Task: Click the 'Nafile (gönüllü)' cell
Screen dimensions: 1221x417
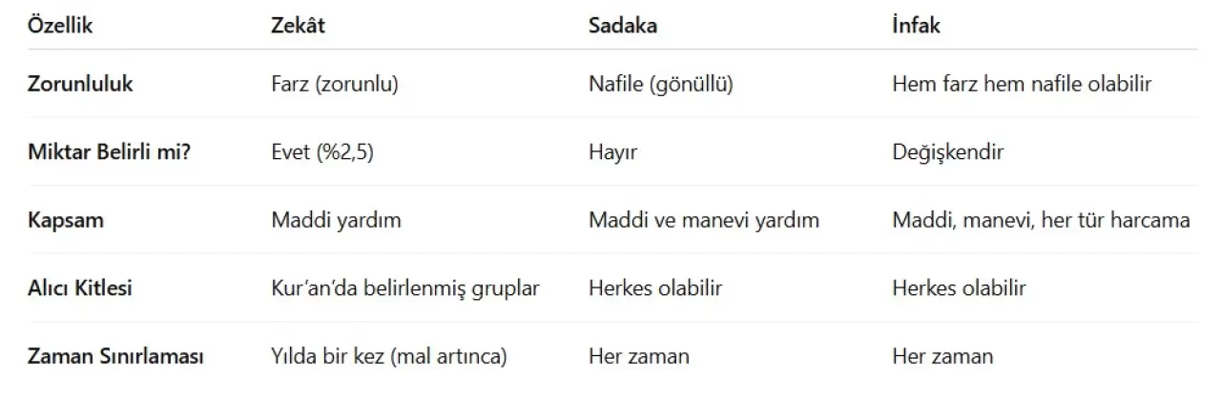Action: pos(660,84)
